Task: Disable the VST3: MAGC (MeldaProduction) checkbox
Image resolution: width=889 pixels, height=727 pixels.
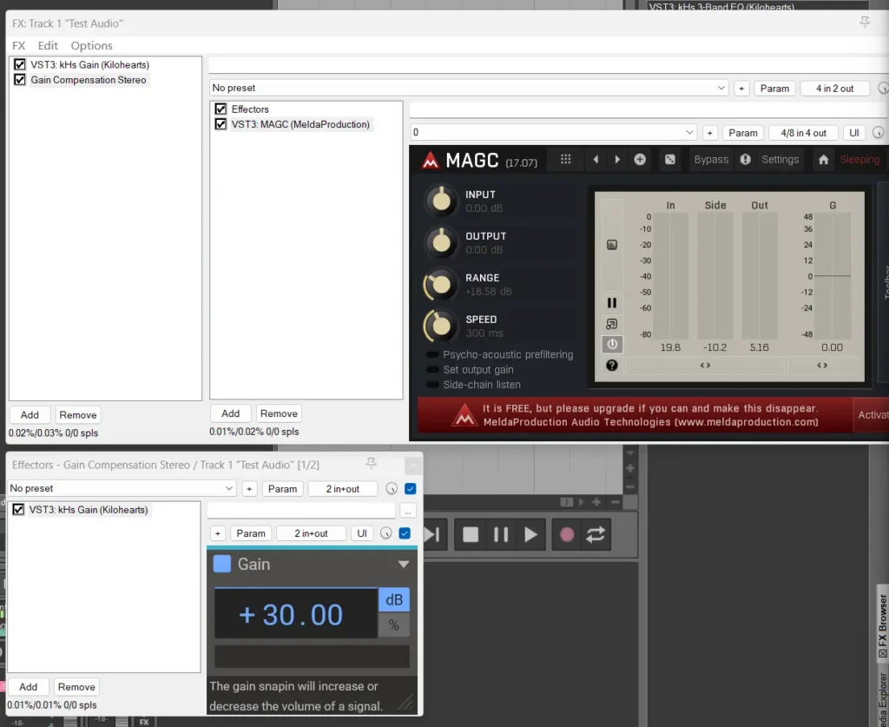Action: pos(221,124)
